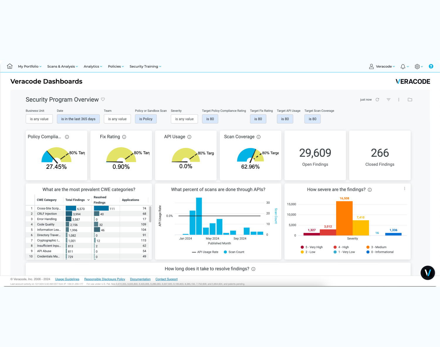Sort by CWE Category column header

click(47, 200)
